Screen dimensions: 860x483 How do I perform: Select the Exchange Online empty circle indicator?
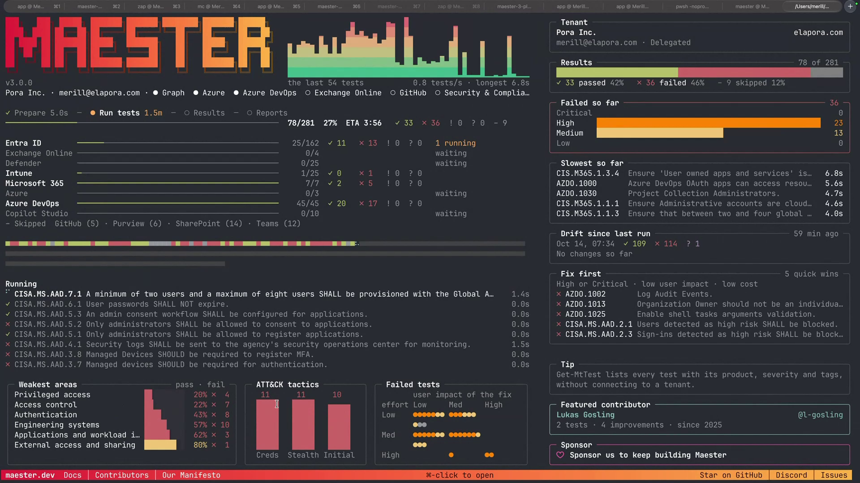tap(308, 93)
